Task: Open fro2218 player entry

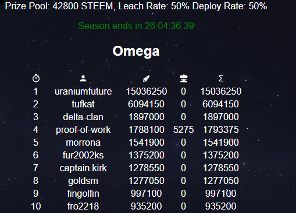Action: tap(83, 206)
